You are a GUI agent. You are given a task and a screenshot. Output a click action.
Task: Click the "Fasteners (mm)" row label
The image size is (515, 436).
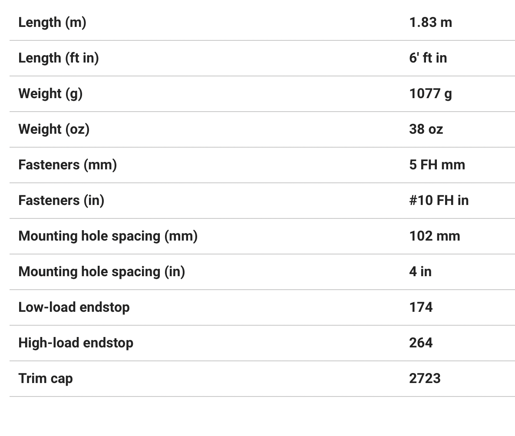tap(67, 165)
